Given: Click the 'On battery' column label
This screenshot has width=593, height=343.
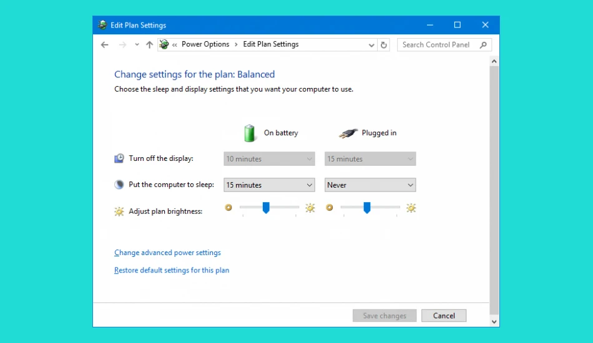Looking at the screenshot, I should coord(281,133).
